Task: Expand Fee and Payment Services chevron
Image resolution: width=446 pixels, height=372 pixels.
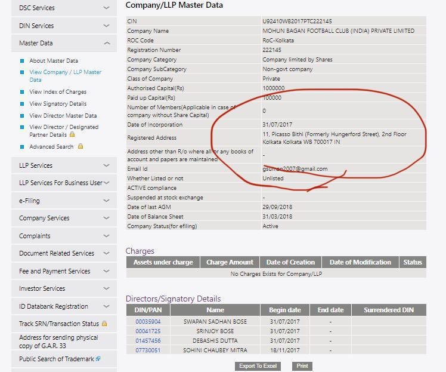Action: coord(106,271)
